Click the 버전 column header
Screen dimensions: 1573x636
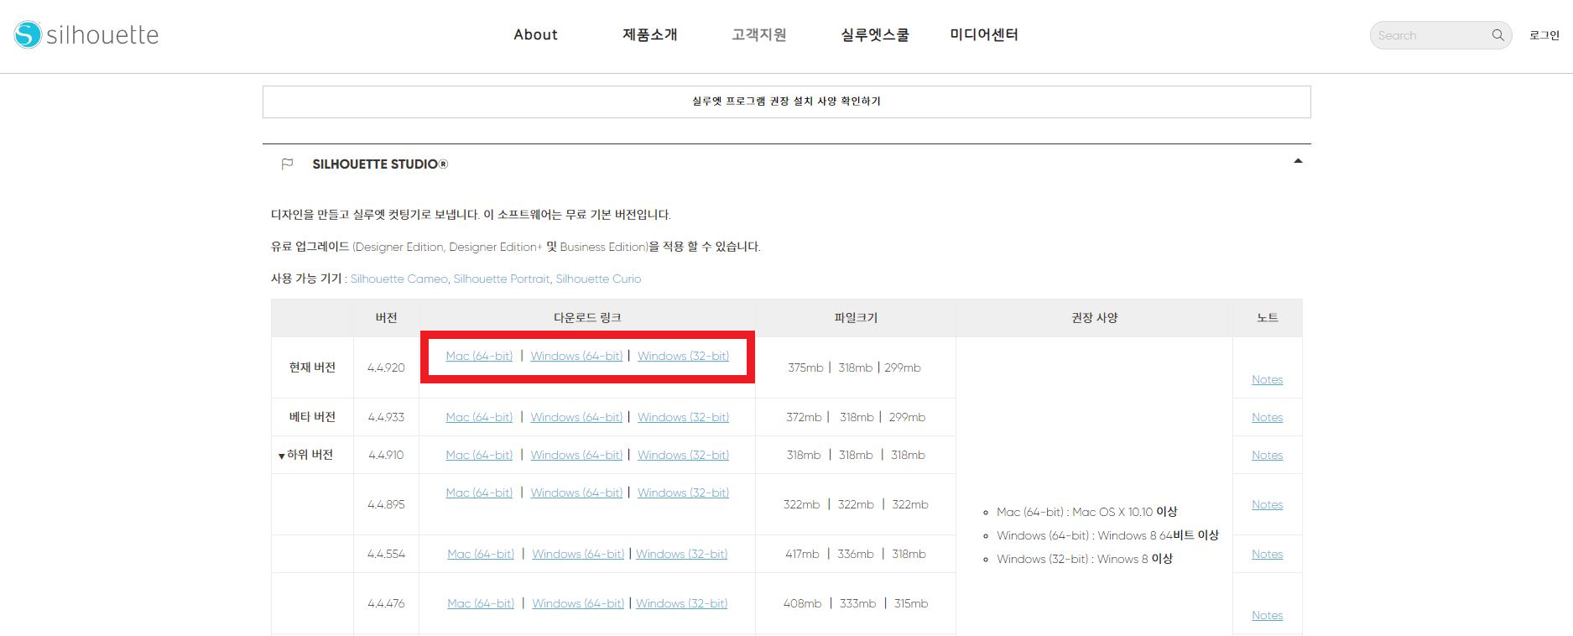click(386, 318)
